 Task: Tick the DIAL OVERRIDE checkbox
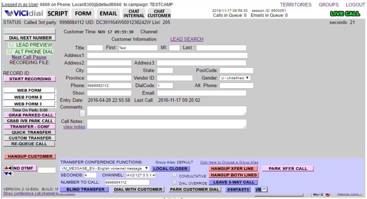click(174, 182)
